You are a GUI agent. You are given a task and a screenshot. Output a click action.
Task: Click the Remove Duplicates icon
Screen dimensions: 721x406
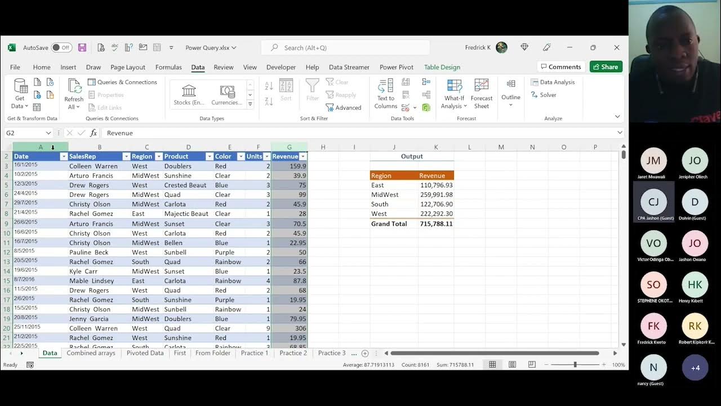tap(406, 95)
